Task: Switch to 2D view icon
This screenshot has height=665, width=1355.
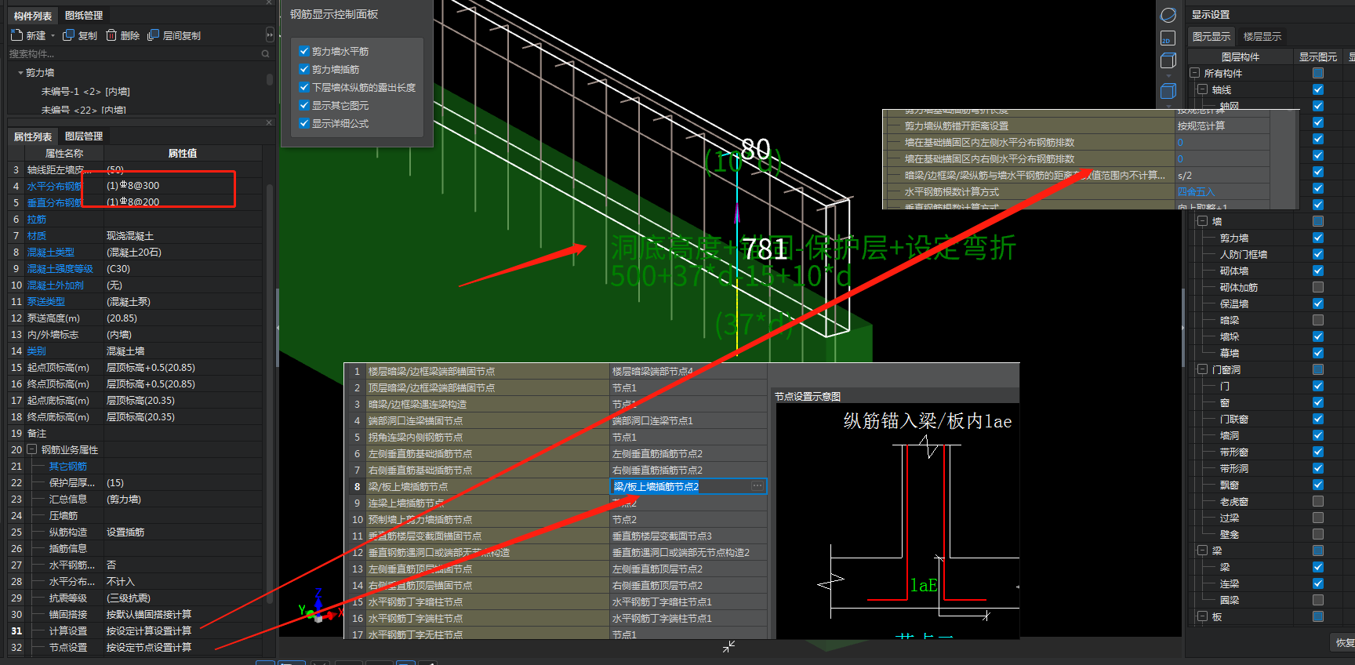Action: point(1168,38)
